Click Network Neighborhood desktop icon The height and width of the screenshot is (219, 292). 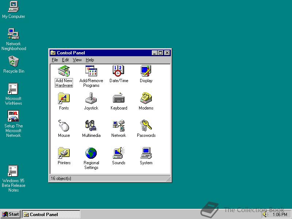click(14, 34)
